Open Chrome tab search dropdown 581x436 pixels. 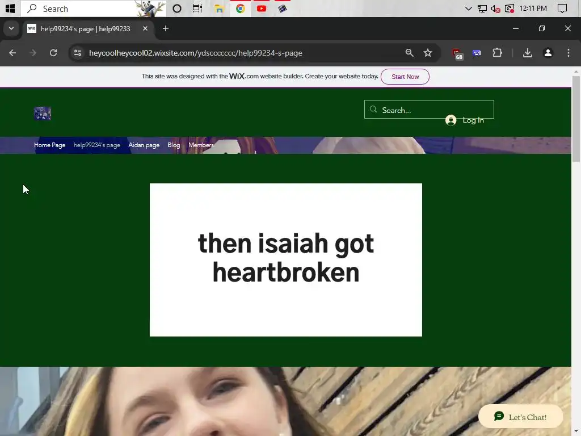pos(11,28)
